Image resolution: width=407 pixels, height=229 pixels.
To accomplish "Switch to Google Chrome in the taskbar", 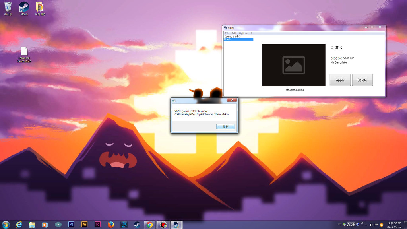I will tap(149, 224).
